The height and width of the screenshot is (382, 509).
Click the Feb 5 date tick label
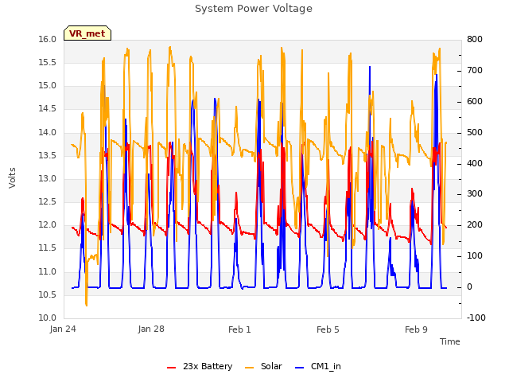pos(328,329)
